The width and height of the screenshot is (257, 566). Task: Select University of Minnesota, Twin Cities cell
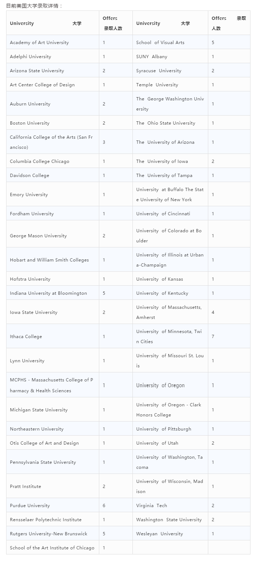point(170,336)
